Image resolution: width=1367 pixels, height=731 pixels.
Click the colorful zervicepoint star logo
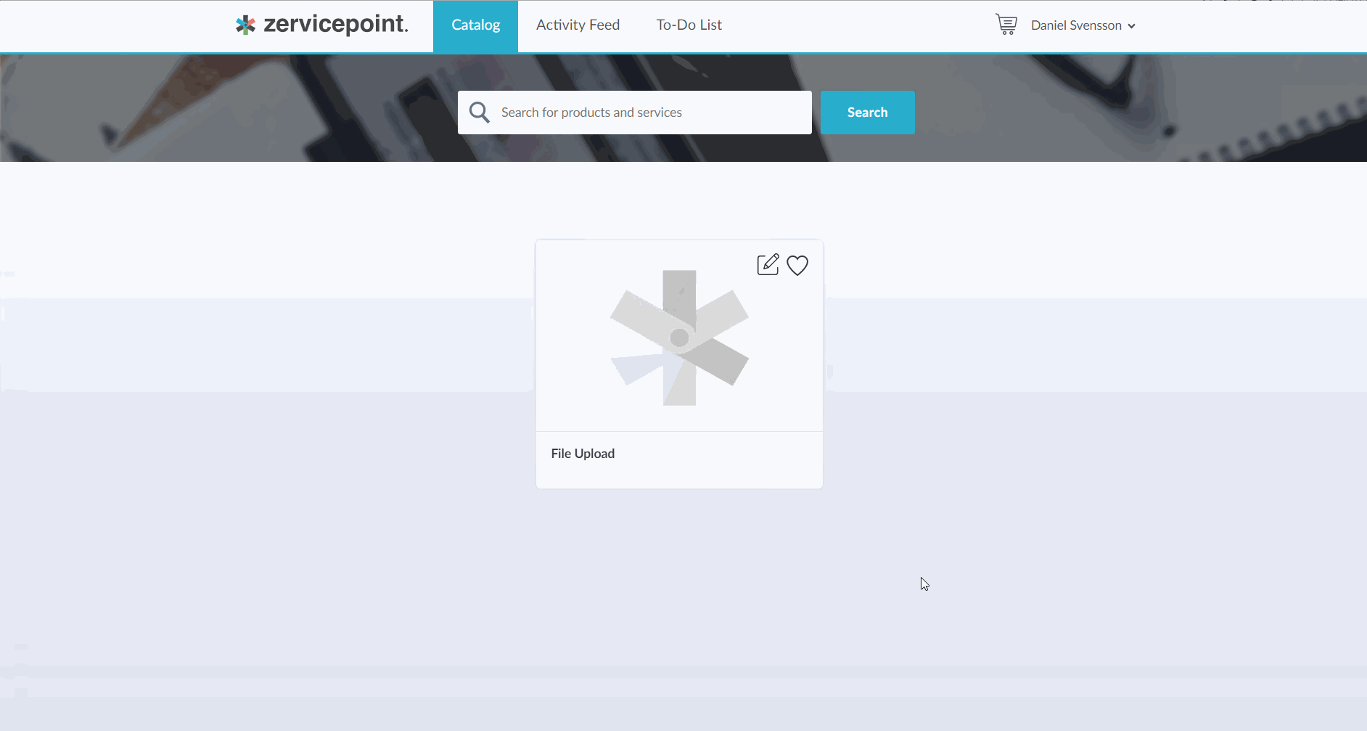coord(245,25)
